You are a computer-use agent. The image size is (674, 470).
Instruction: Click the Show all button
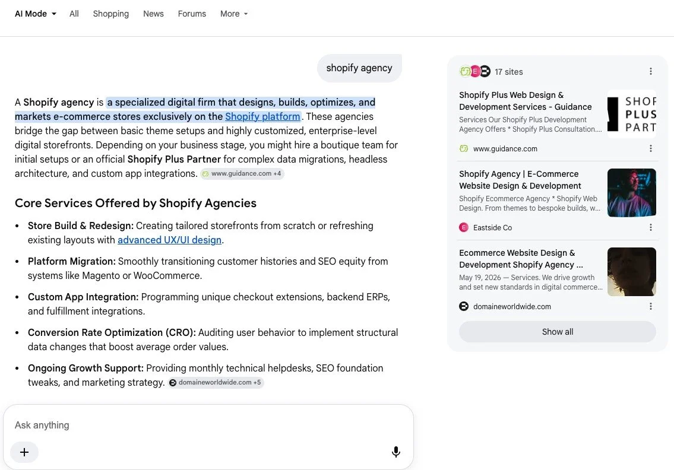click(558, 332)
